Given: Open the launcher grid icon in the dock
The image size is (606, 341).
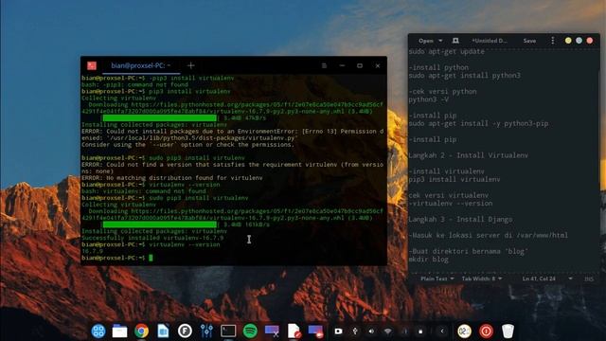Looking at the screenshot, I should point(98,331).
